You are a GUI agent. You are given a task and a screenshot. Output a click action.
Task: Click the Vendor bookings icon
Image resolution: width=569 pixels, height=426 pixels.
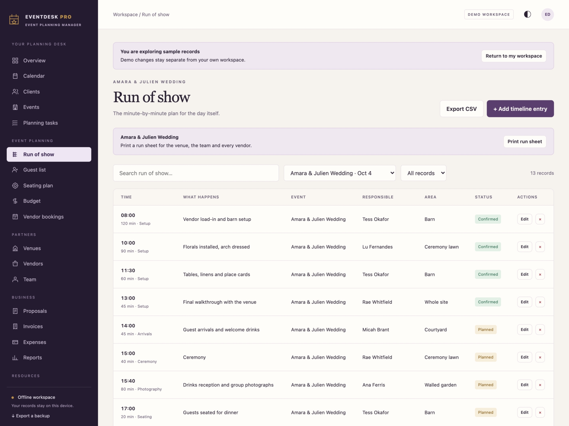[x=15, y=217]
